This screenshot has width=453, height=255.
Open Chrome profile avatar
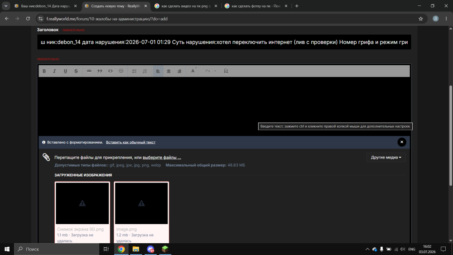coord(435,19)
